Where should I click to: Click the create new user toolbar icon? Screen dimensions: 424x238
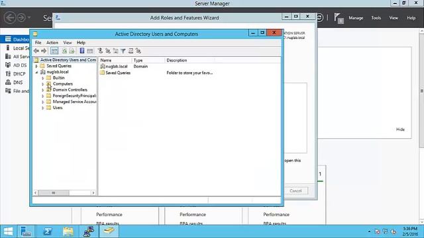point(100,51)
